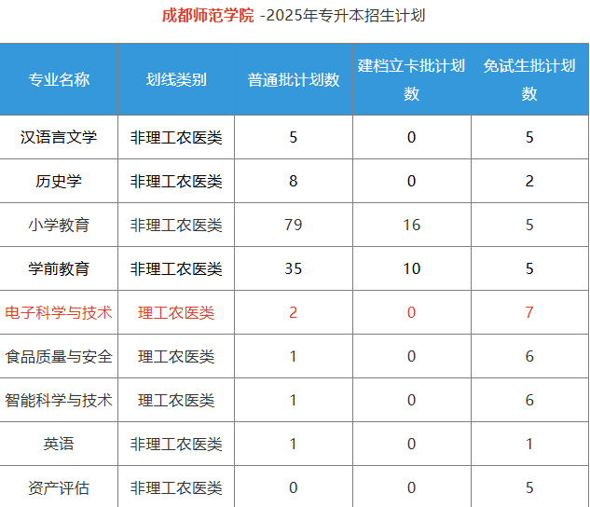
Task: Click 理工农医类 in the 食品质量与安全 row
Action: tap(176, 357)
